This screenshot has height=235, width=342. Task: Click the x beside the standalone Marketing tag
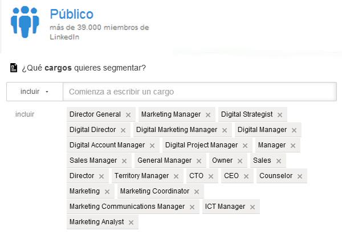coord(107,192)
